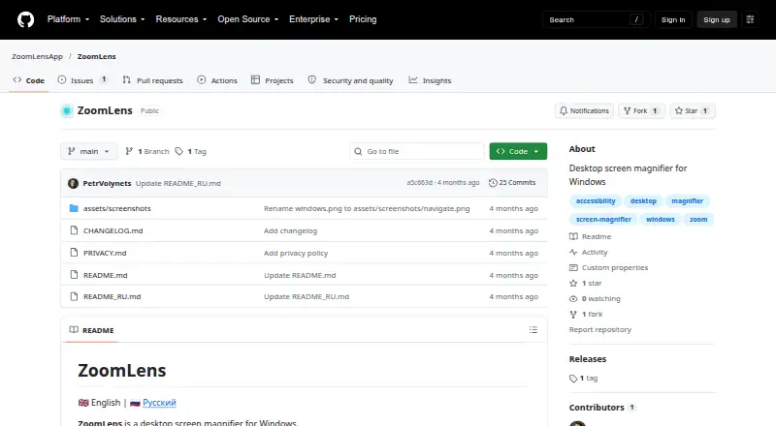This screenshot has height=426, width=776.
Task: View the 1 Branch link
Action: 147,151
